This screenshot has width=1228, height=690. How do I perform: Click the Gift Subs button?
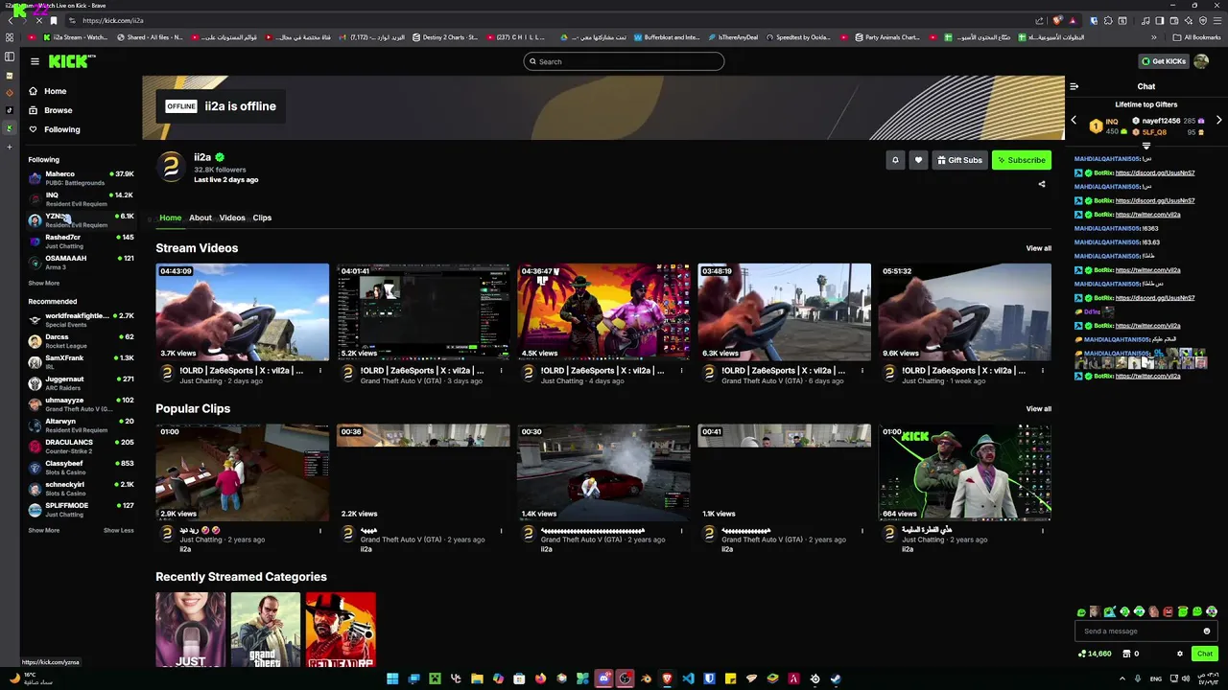[x=959, y=160]
